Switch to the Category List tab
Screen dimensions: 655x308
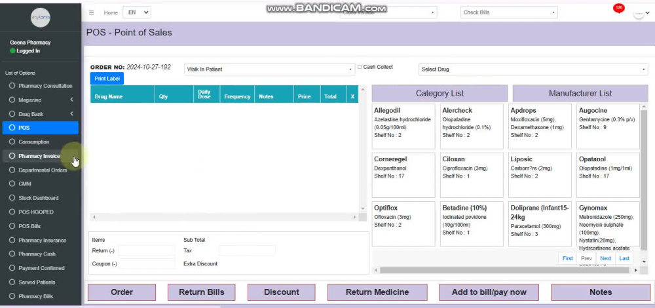pyautogui.click(x=440, y=93)
